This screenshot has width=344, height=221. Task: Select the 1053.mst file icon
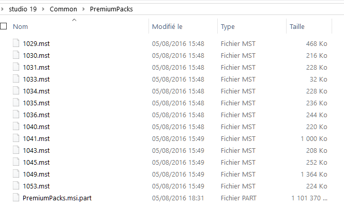(x=16, y=185)
